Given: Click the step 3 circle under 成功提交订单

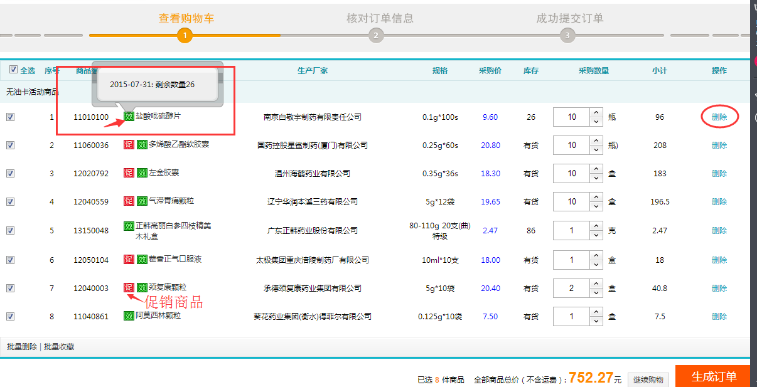Looking at the screenshot, I should click(x=567, y=35).
